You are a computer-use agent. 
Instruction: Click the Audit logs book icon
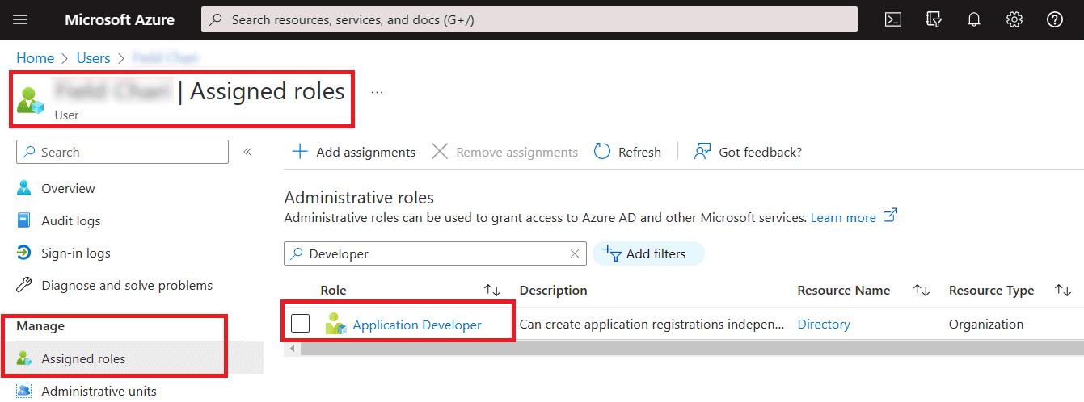(24, 220)
